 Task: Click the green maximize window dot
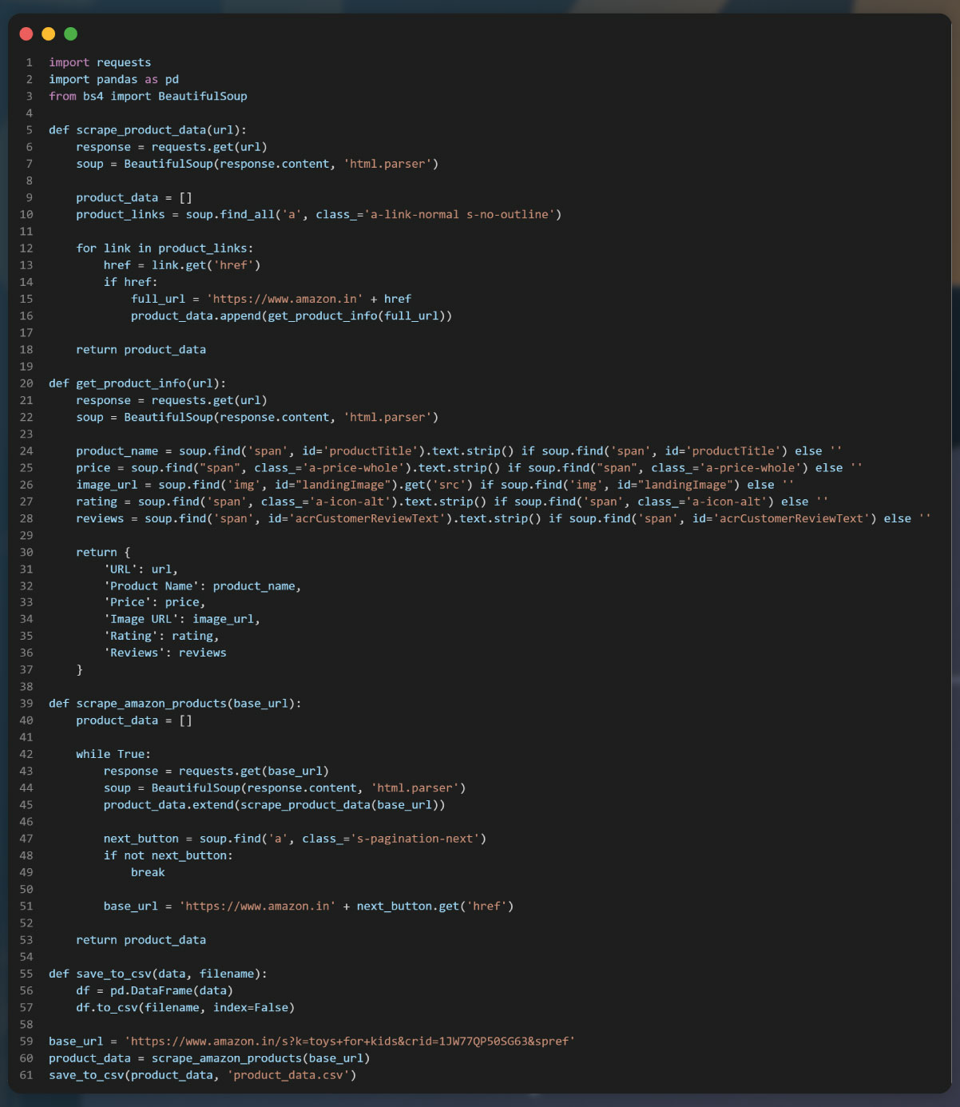pos(70,34)
